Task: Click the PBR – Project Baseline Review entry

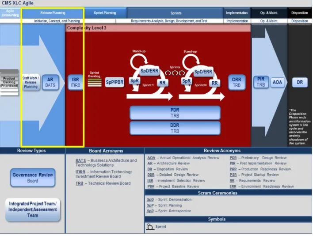Action: tap(173, 187)
